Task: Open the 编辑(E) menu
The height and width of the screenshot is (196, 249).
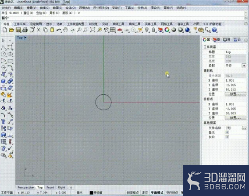Action: [x=18, y=8]
